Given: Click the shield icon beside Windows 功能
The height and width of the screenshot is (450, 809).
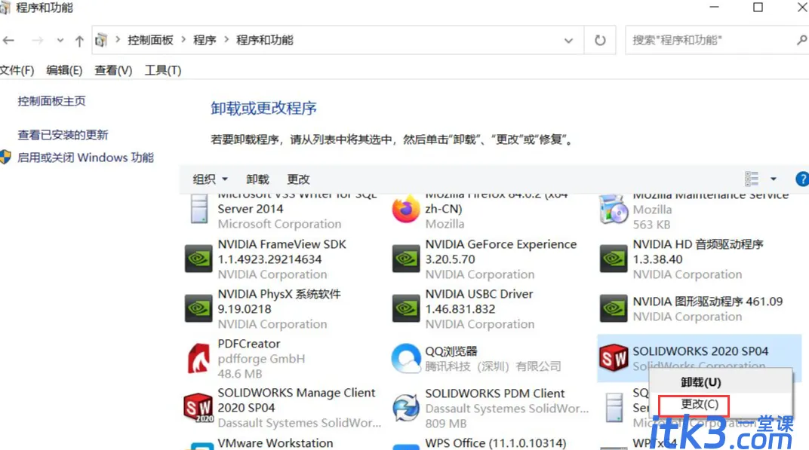Looking at the screenshot, I should pos(6,158).
